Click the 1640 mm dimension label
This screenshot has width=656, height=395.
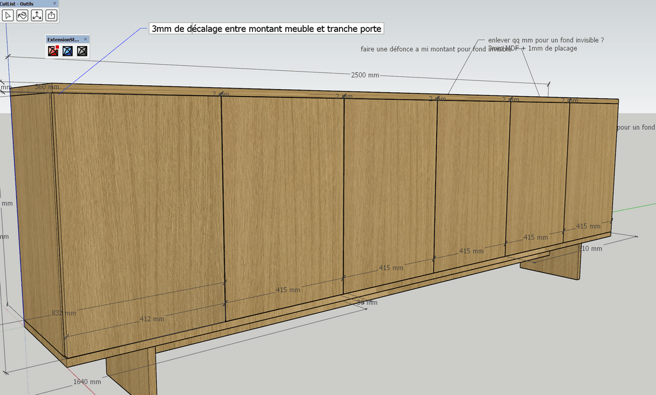(87, 382)
